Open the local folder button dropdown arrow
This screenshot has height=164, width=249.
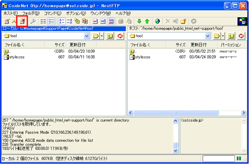coord(102,36)
